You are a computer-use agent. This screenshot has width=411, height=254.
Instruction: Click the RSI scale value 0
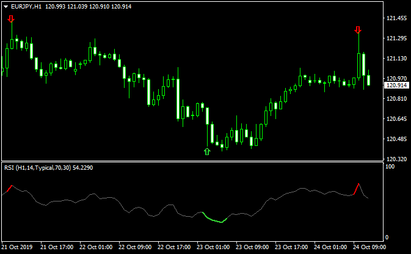(x=387, y=238)
